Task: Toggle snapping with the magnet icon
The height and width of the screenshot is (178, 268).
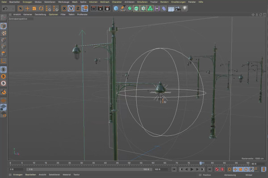Action: click(4, 92)
